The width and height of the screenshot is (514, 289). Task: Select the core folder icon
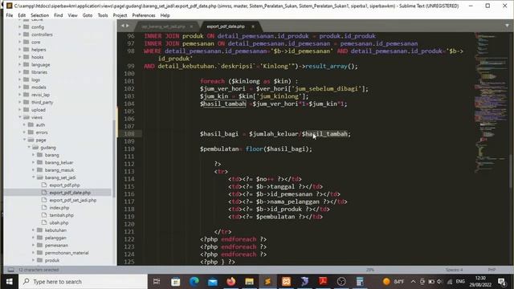[x=27, y=42]
